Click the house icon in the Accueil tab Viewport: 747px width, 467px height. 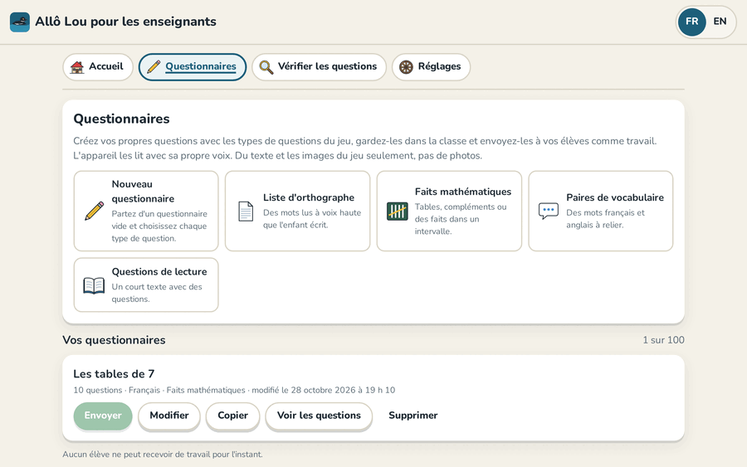coord(76,67)
